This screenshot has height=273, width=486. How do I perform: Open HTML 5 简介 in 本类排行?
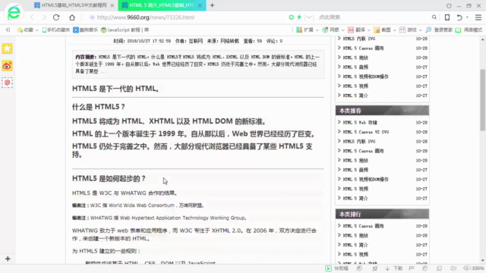tap(355, 245)
